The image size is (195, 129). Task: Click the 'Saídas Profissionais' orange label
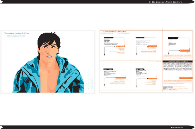(186, 78)
